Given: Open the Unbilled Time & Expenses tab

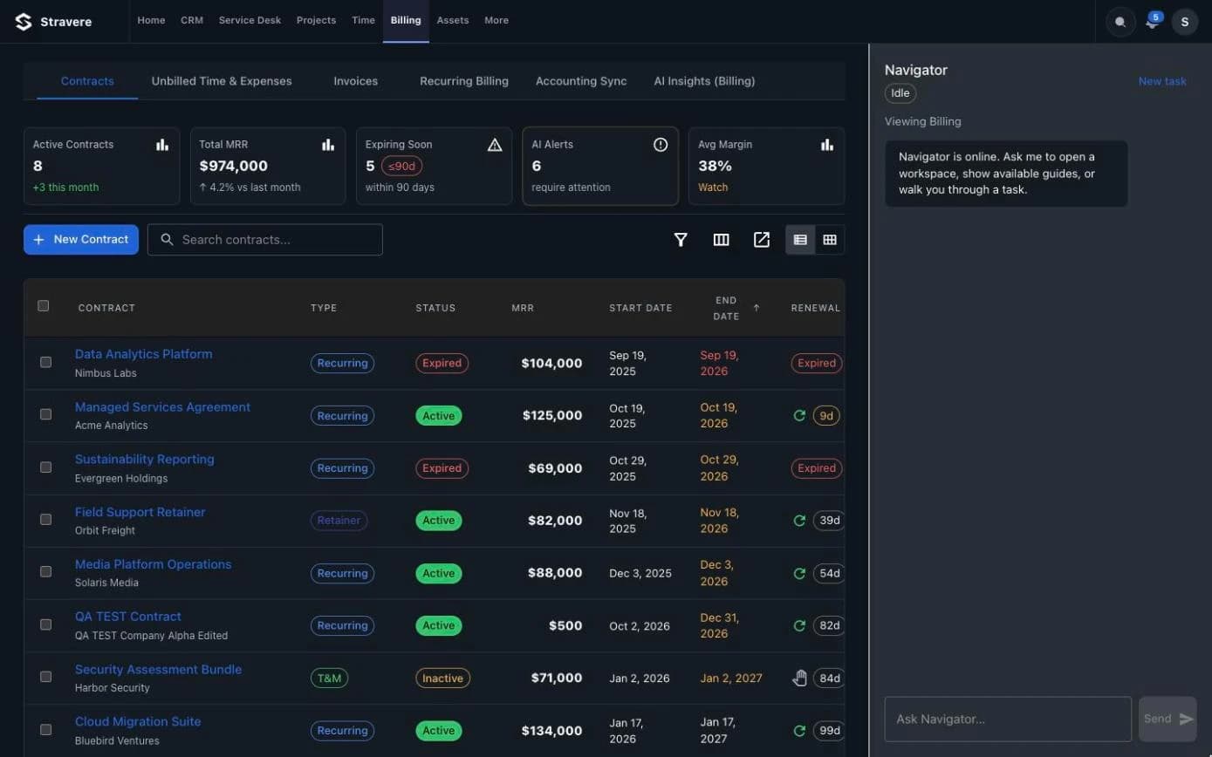Looking at the screenshot, I should (222, 81).
